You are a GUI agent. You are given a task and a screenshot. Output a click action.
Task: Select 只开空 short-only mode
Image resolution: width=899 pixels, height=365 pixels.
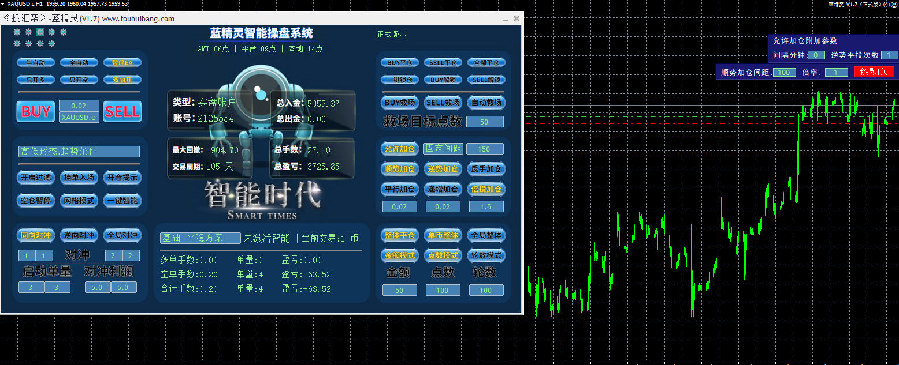(79, 80)
